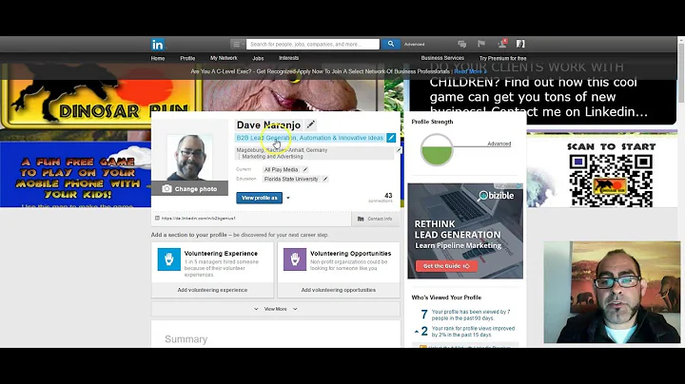Click the Contact Info button
The width and height of the screenshot is (685, 384).
click(376, 219)
